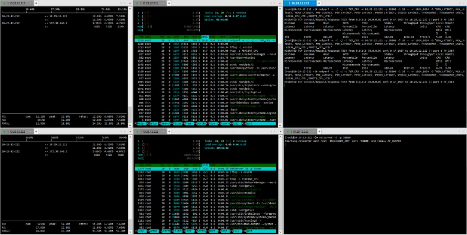
Task: Click 172.30.248.2 host in iftop 10.29.12.212
Action: pyautogui.click(x=58, y=23)
